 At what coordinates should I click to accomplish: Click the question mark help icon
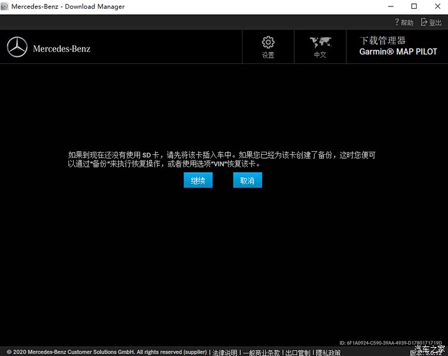[x=397, y=22]
